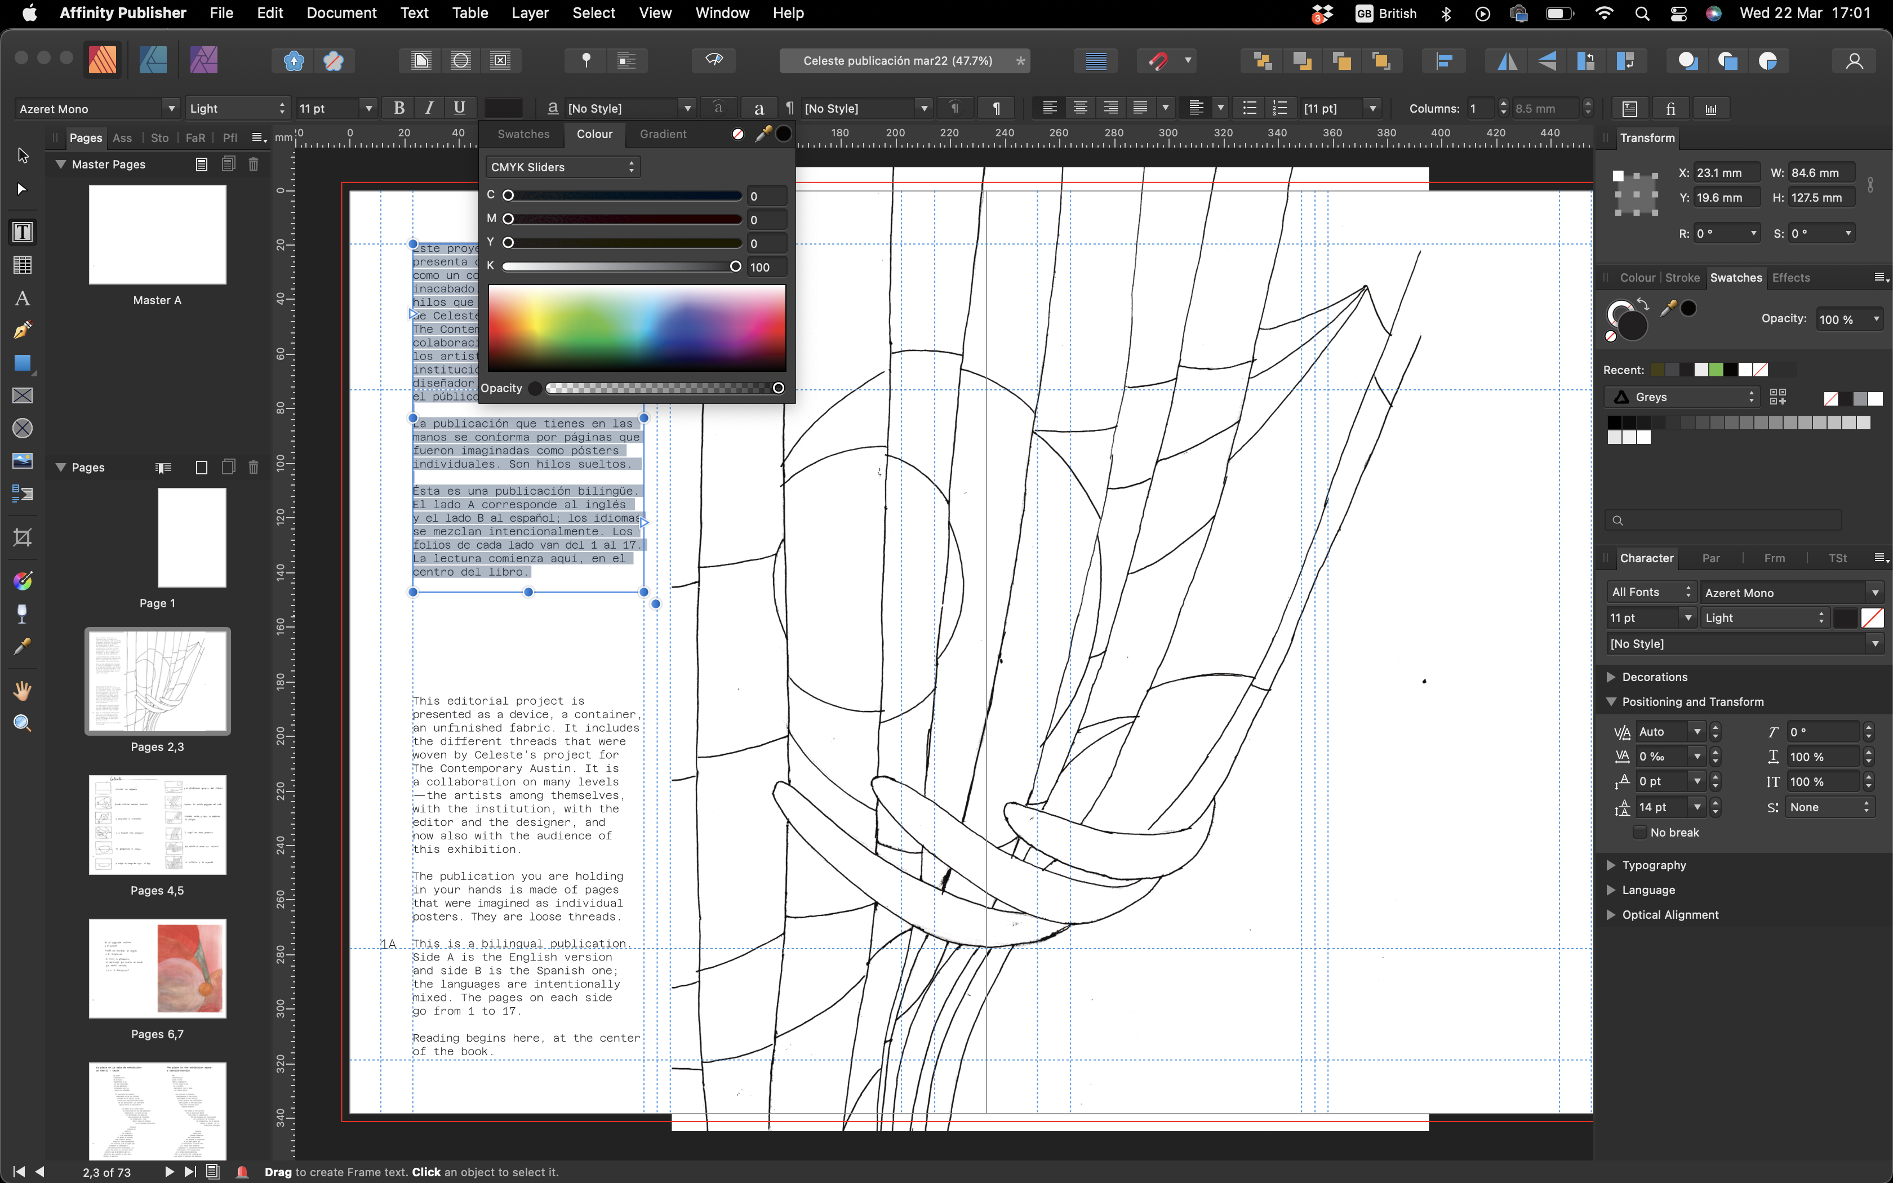
Task: Select the Rectangle shape tool
Action: pyautogui.click(x=23, y=363)
